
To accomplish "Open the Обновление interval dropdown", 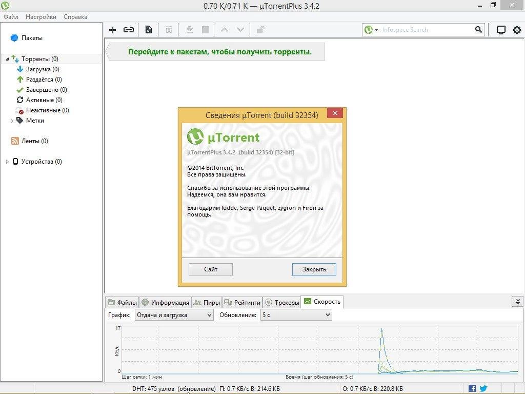I will 296,315.
